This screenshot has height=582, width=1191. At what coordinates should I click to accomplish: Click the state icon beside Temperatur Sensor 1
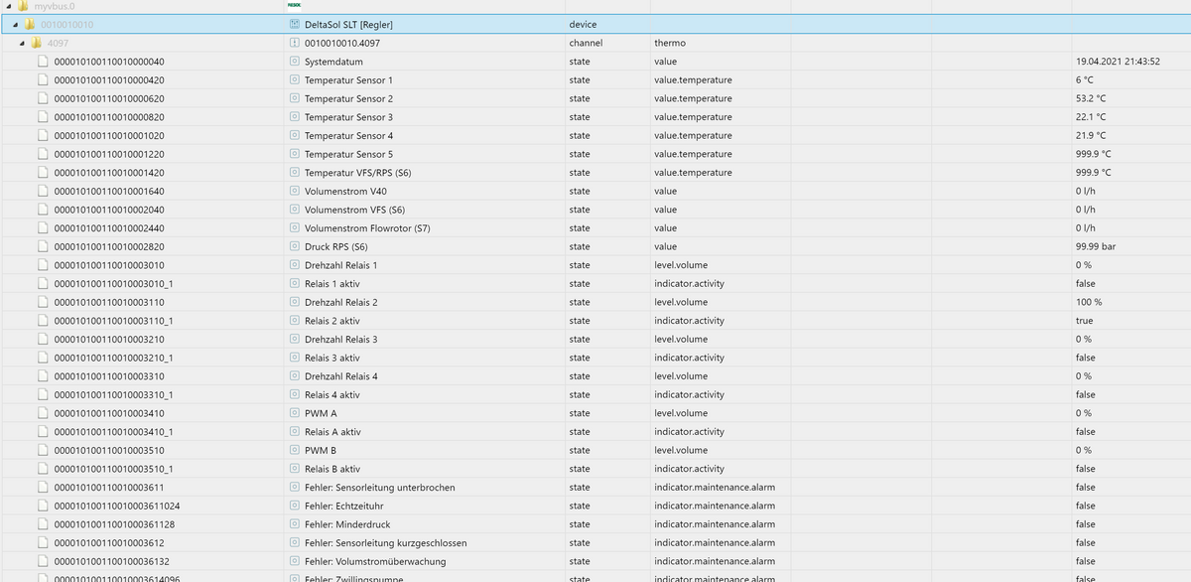(294, 79)
